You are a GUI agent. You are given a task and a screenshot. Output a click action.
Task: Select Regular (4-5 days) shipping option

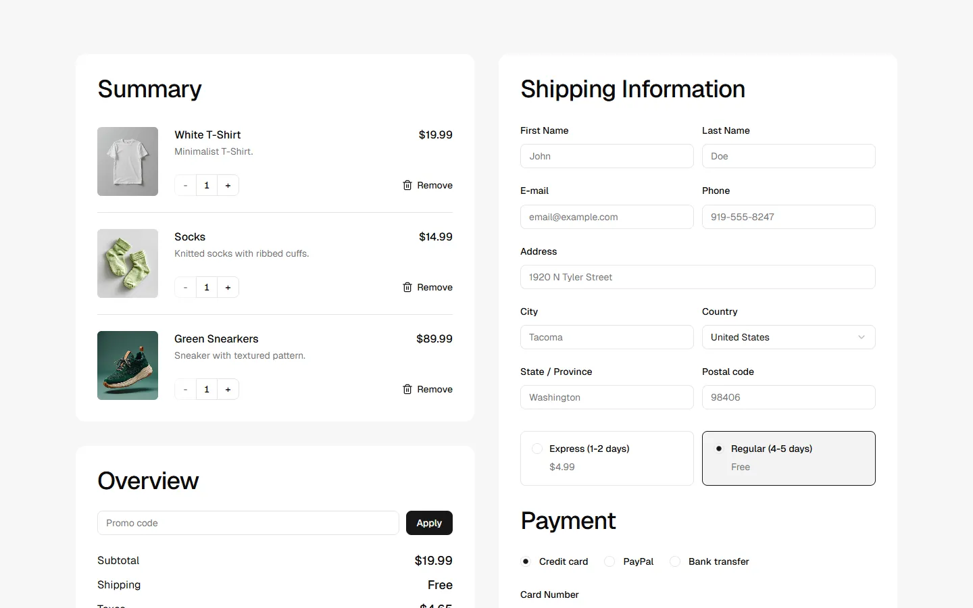719,449
